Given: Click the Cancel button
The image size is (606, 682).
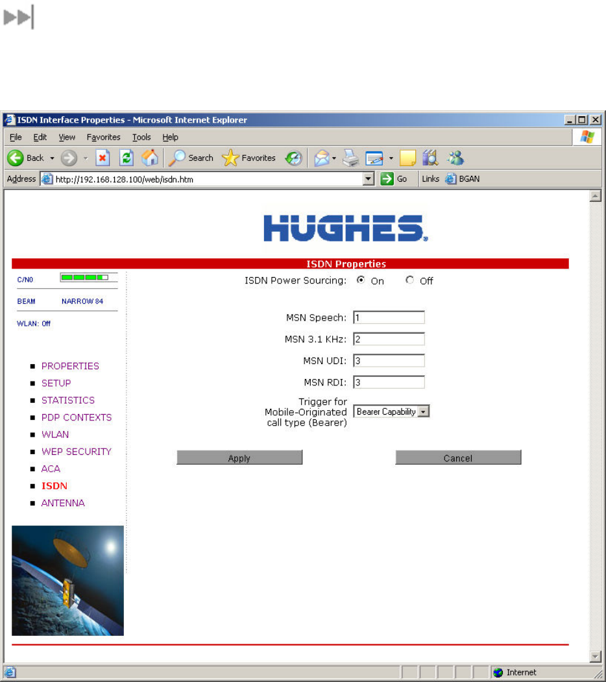Looking at the screenshot, I should (x=458, y=457).
